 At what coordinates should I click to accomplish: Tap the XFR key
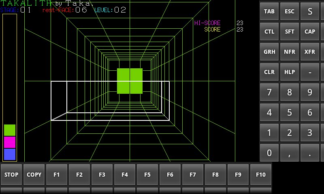(309, 52)
